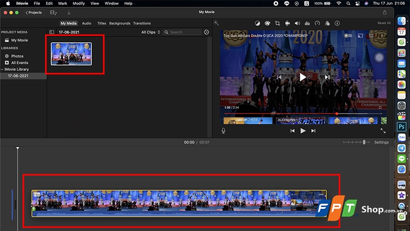Screen dimensions: 410x231
Task: Open the Volume adjustment speaker icon
Action: (297, 23)
